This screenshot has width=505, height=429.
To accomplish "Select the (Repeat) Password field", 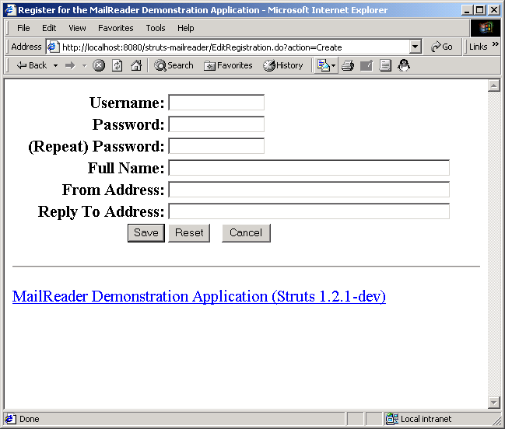I will click(x=216, y=146).
